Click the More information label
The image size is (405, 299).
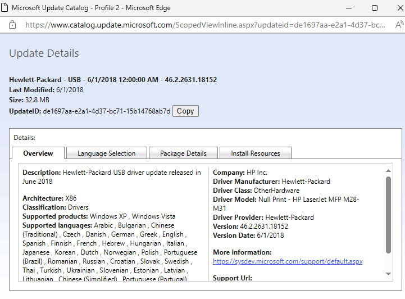click(x=242, y=252)
